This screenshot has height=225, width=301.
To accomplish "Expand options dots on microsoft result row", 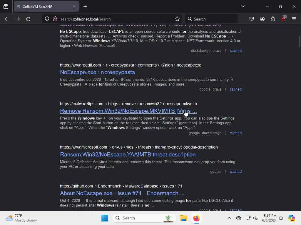I will tap(225, 172).
